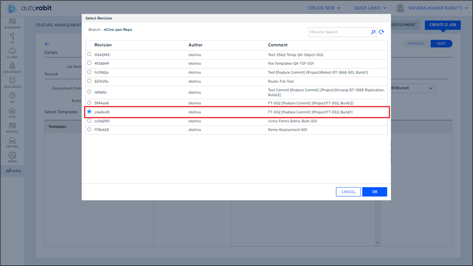473x266 pixels.
Task: Open the CI Jobs sidebar icon
Action: [x=12, y=52]
